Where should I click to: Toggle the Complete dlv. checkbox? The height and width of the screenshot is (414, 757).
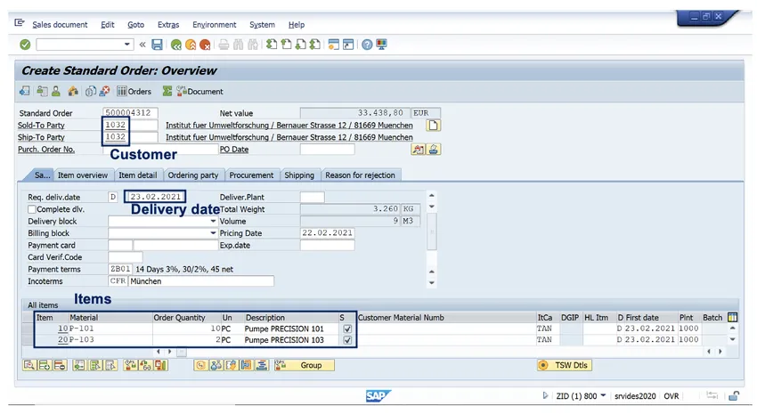(x=32, y=209)
